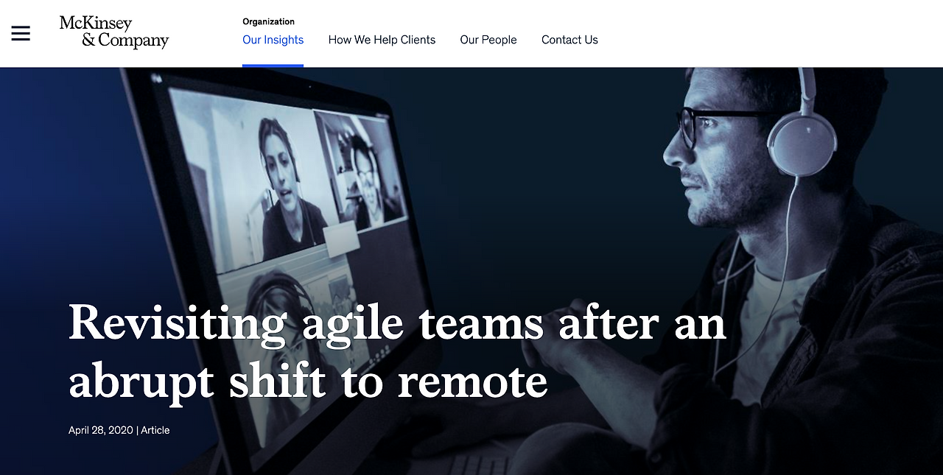Navigate to Our People page

[488, 40]
